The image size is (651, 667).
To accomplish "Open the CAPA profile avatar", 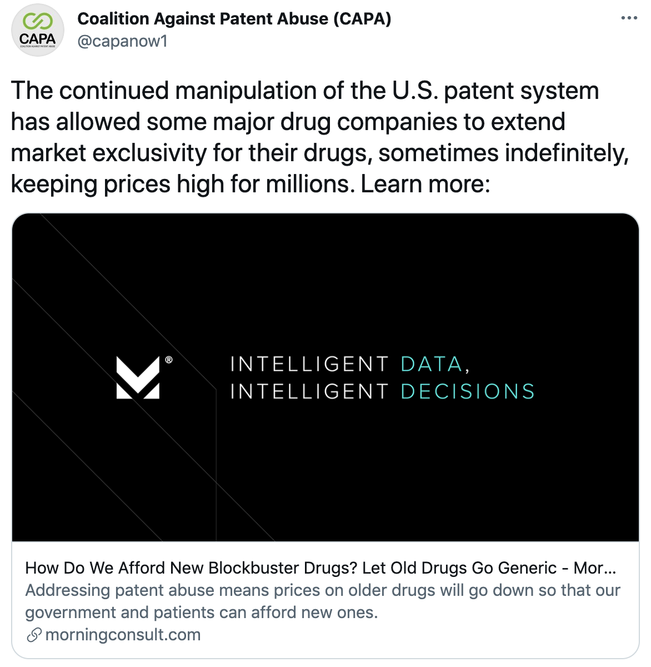I will click(38, 30).
